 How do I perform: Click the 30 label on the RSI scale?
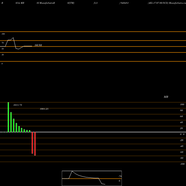pyautogui.click(x=3, y=55)
